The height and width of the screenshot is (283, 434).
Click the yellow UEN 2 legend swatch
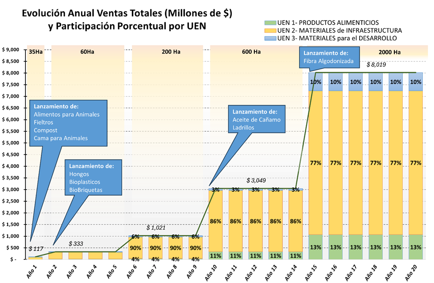(270, 30)
